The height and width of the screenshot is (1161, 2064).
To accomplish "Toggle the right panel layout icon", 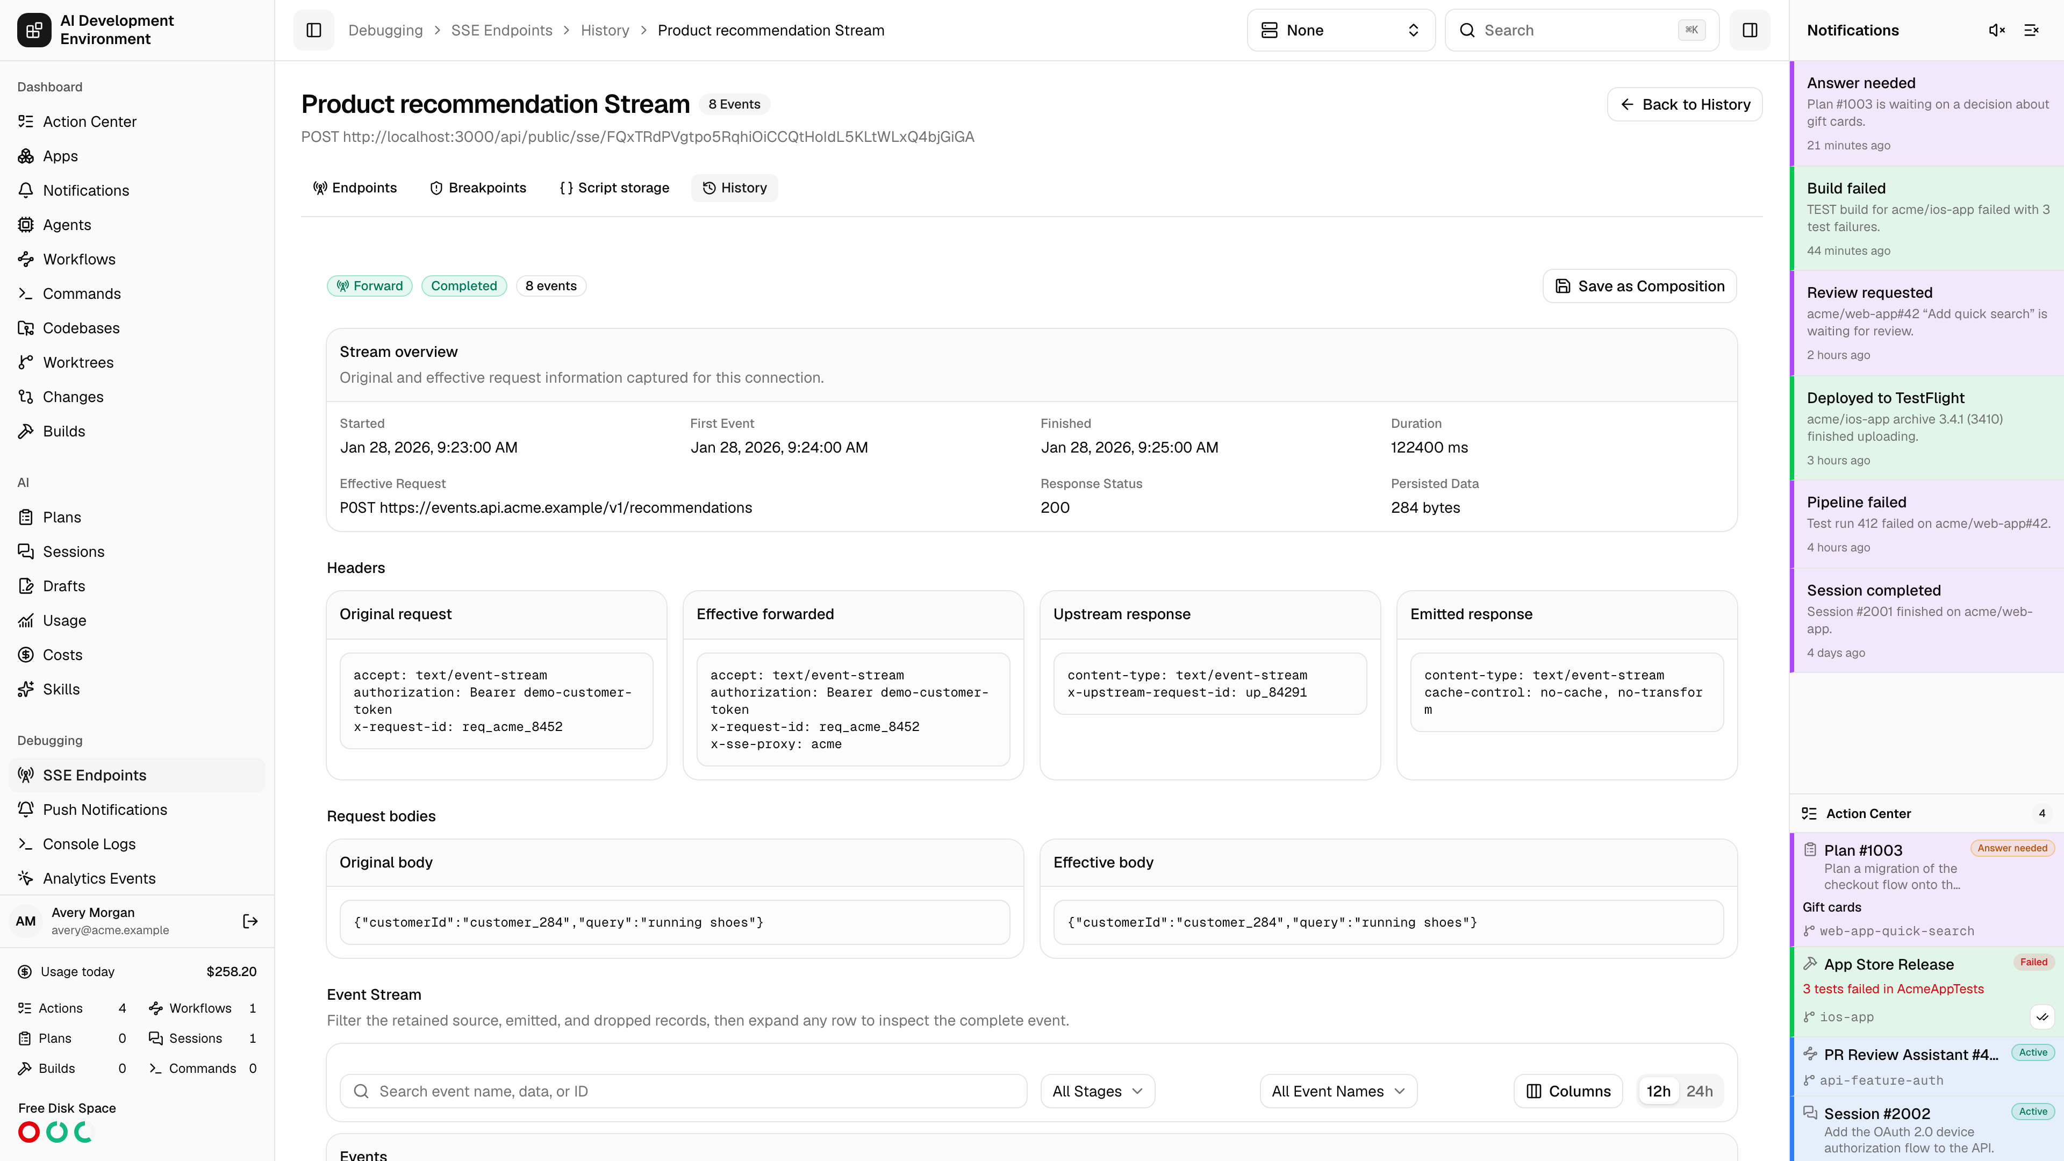I will click(1750, 31).
